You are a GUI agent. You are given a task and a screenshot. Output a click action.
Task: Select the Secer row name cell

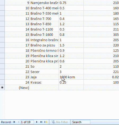click(44, 72)
